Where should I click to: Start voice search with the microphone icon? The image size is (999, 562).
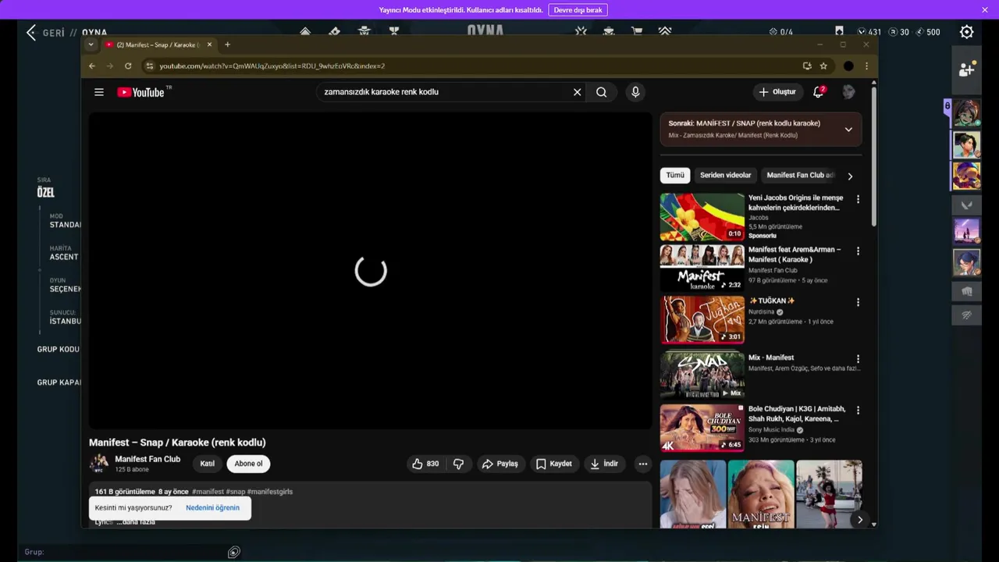[635, 92]
